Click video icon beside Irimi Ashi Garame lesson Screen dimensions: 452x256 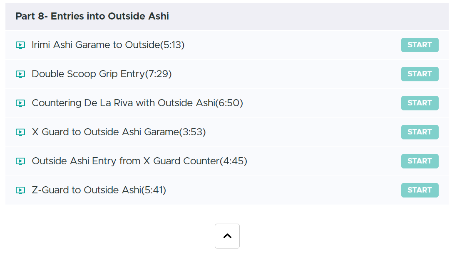point(20,45)
